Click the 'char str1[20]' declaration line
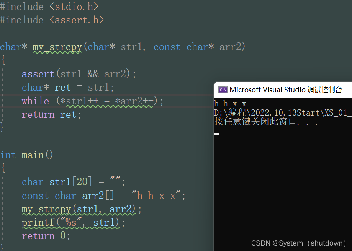This screenshot has height=251, width=352. 73,182
